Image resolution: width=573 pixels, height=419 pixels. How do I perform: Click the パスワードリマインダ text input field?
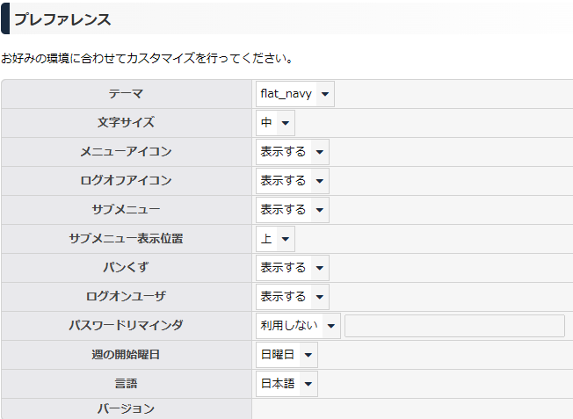454,326
